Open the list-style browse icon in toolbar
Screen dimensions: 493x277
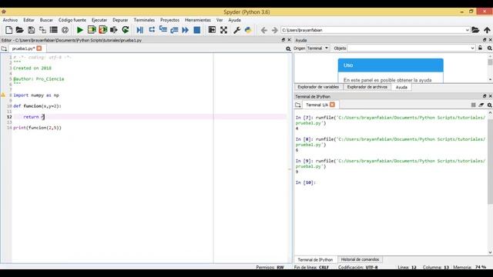tap(54, 30)
